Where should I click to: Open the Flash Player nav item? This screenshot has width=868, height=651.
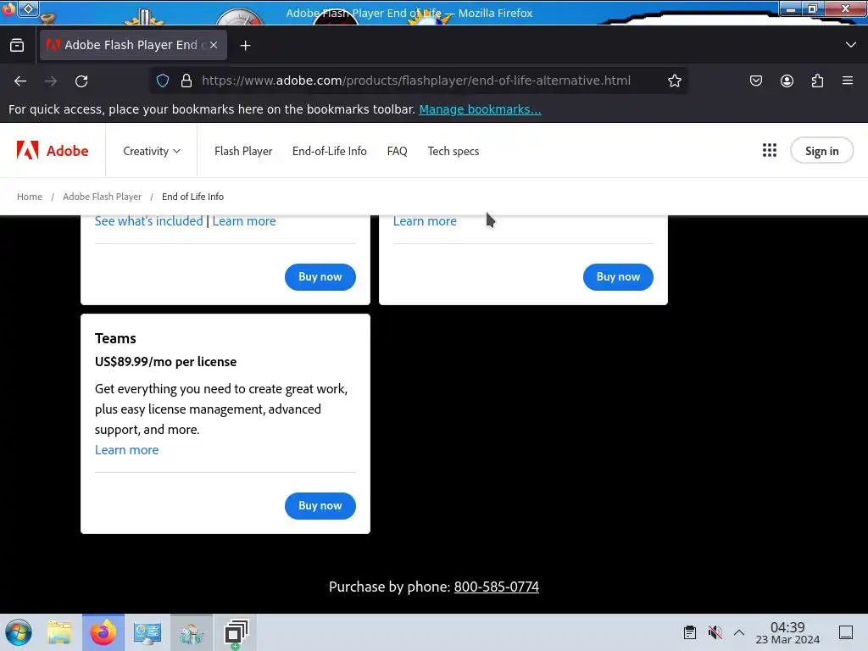pyautogui.click(x=243, y=151)
